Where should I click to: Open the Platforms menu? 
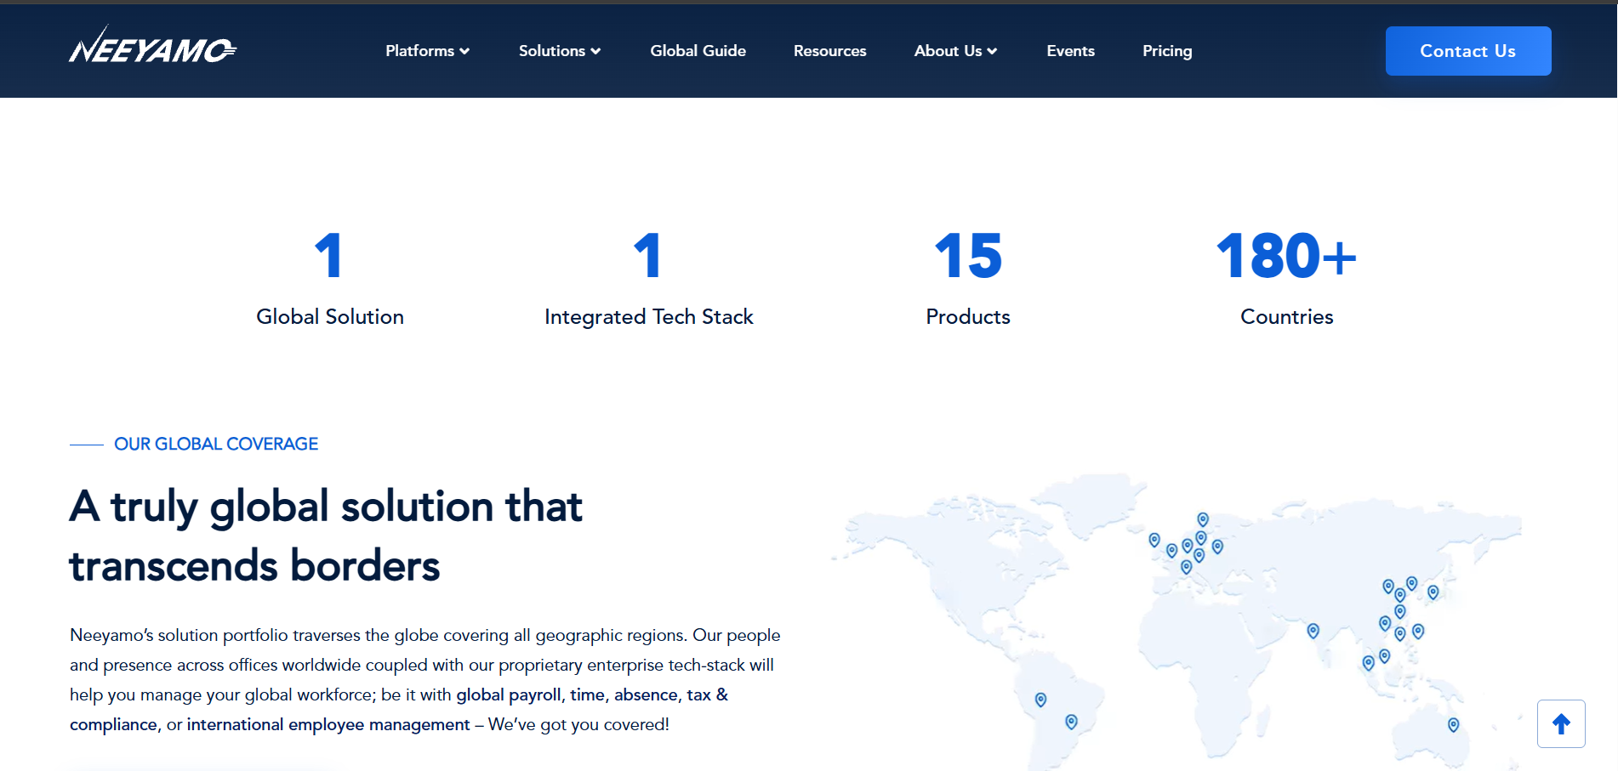tap(427, 51)
